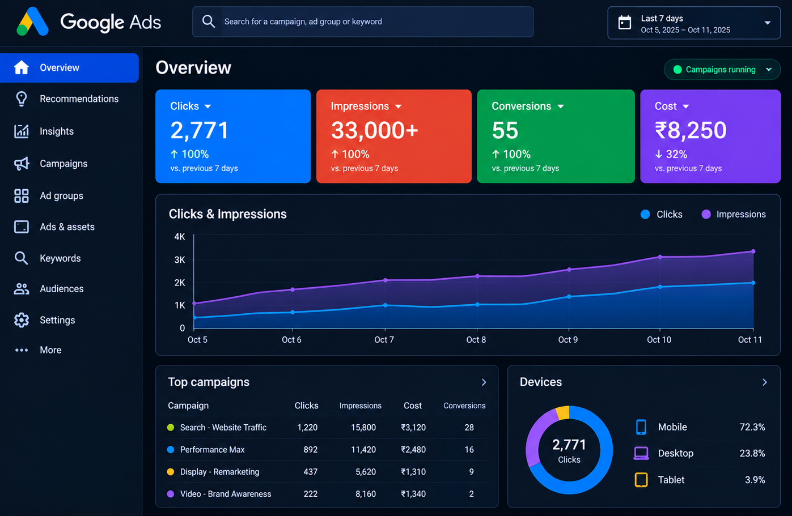Click the Keywords magnifier icon in sidebar
This screenshot has width=792, height=516.
(22, 258)
